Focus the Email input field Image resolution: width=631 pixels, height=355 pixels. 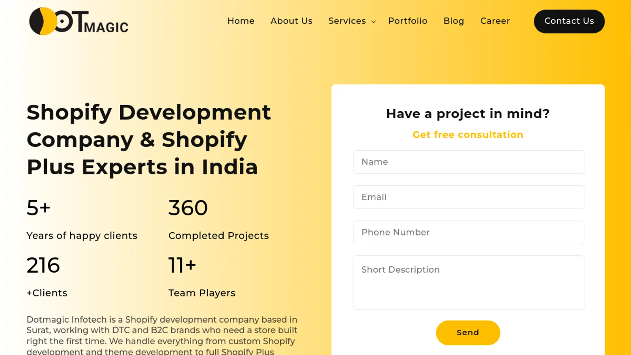tap(469, 197)
